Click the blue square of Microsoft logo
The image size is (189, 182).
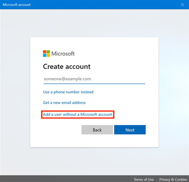[x=45, y=55]
